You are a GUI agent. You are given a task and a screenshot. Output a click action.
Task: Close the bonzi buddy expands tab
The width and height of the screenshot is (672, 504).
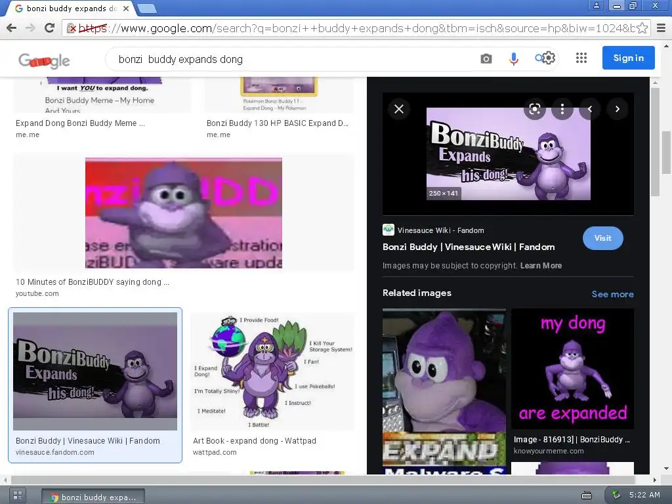coord(126,9)
